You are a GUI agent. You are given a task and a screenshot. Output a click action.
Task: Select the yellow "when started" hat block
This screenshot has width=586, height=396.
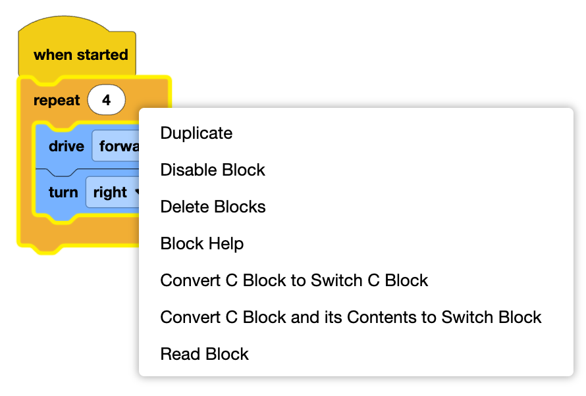pos(80,55)
